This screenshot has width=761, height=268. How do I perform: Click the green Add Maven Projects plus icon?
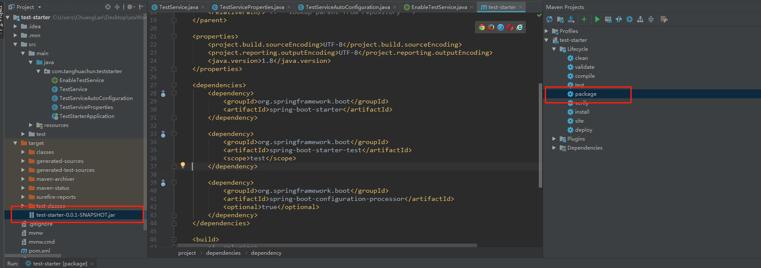coord(584,19)
